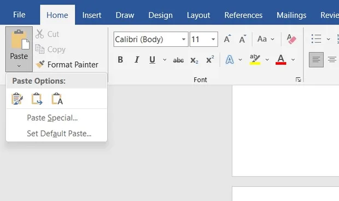This screenshot has width=339, height=201.
Task: Choose Merge Formatting paste option
Action: [x=37, y=99]
